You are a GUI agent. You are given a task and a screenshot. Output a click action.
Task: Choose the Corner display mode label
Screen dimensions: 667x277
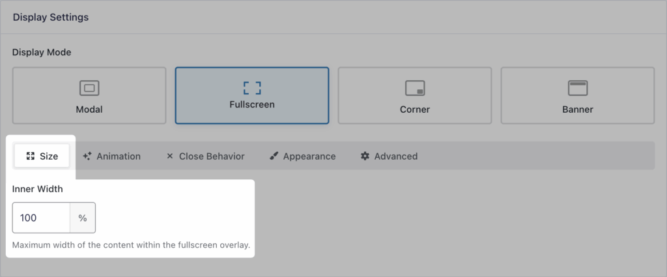point(415,109)
